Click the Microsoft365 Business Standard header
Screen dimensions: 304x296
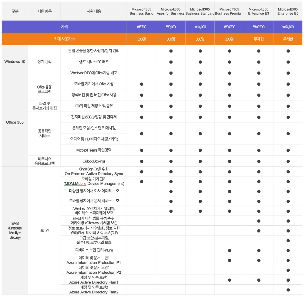(x=200, y=11)
